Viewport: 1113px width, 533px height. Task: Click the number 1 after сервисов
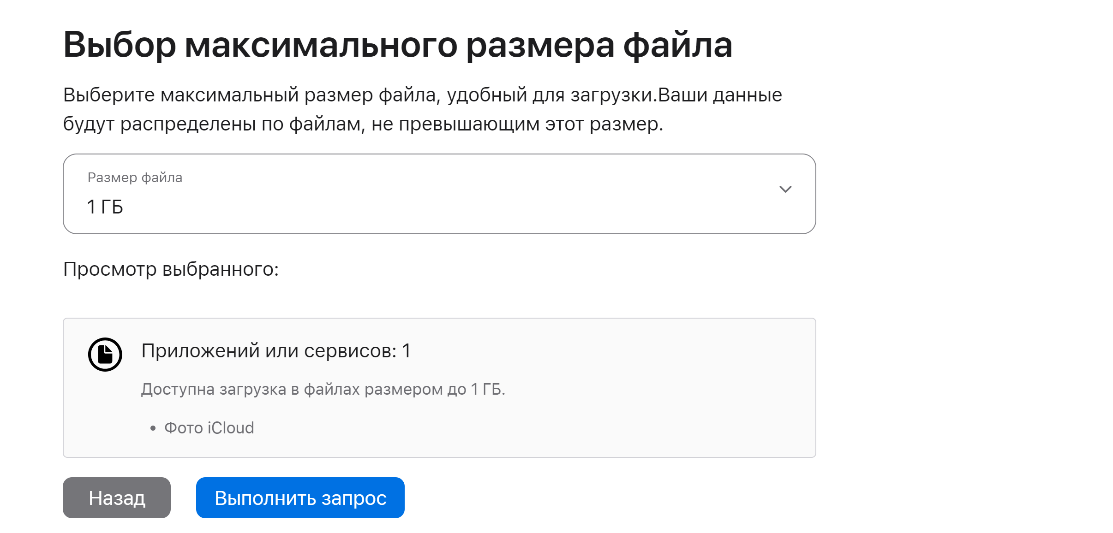point(407,351)
